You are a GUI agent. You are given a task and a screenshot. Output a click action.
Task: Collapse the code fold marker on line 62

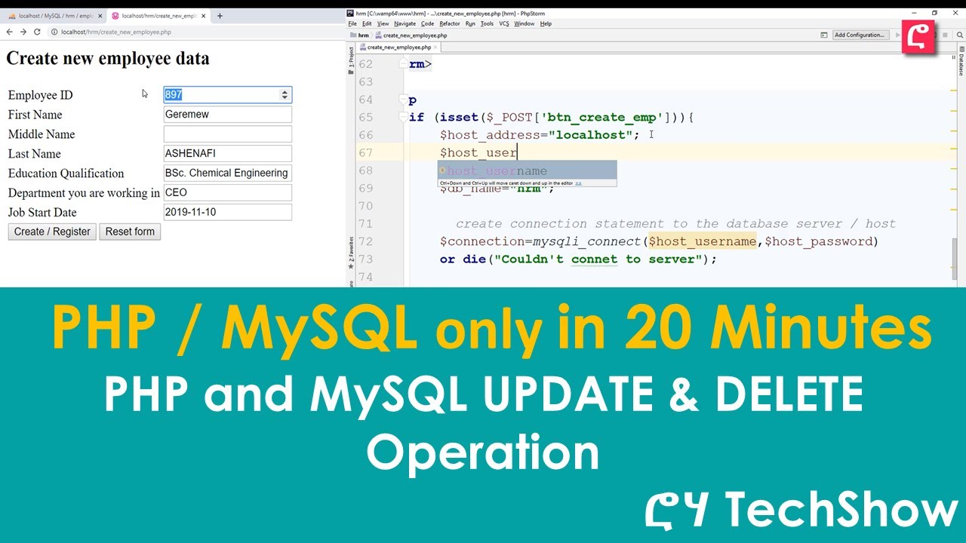(x=404, y=64)
